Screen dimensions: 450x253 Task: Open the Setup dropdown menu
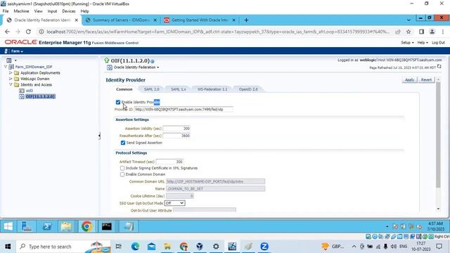[407, 42]
